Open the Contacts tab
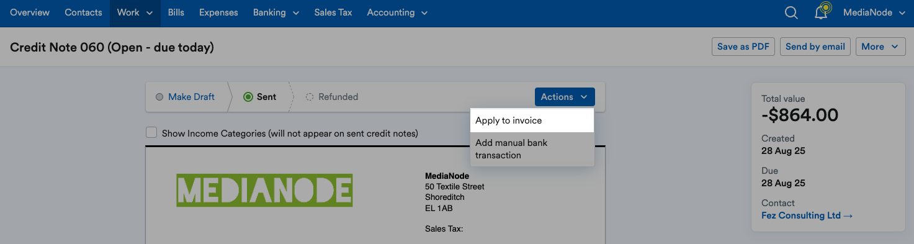This screenshot has height=244, width=914. 83,12
